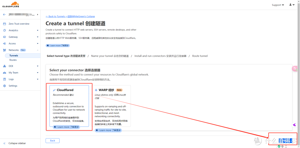This screenshot has height=148, width=300.
Task: Click the blue Next button
Action: (285, 140)
